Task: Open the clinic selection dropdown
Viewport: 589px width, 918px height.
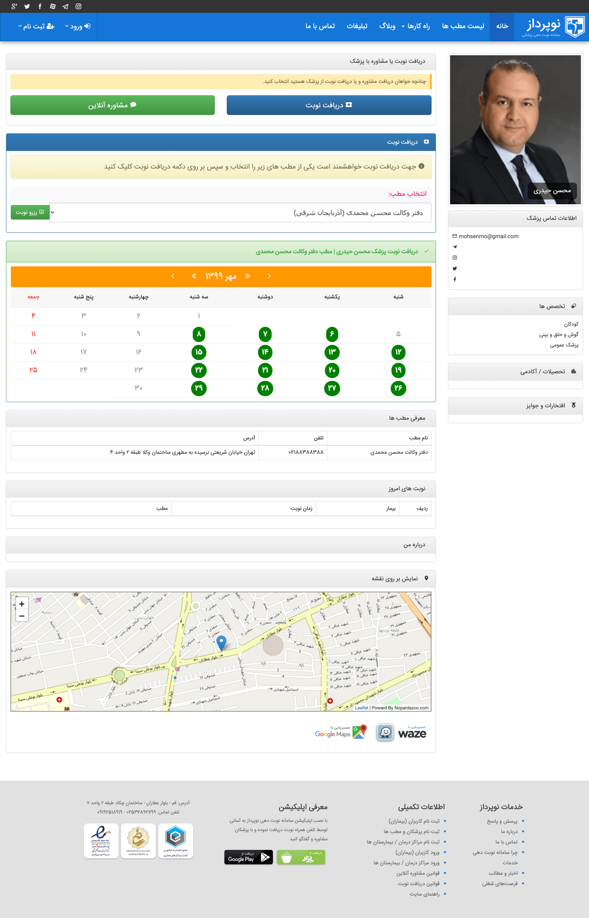Action: [x=240, y=213]
